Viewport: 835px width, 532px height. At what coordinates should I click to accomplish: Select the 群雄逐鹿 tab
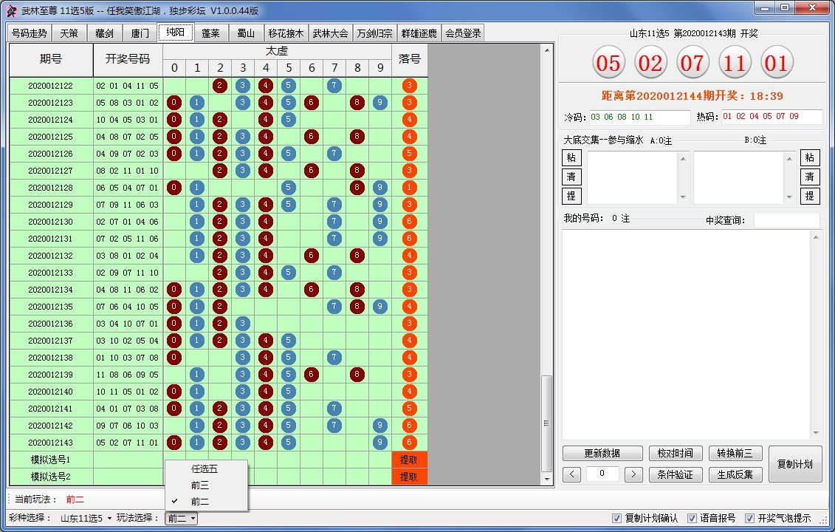419,33
